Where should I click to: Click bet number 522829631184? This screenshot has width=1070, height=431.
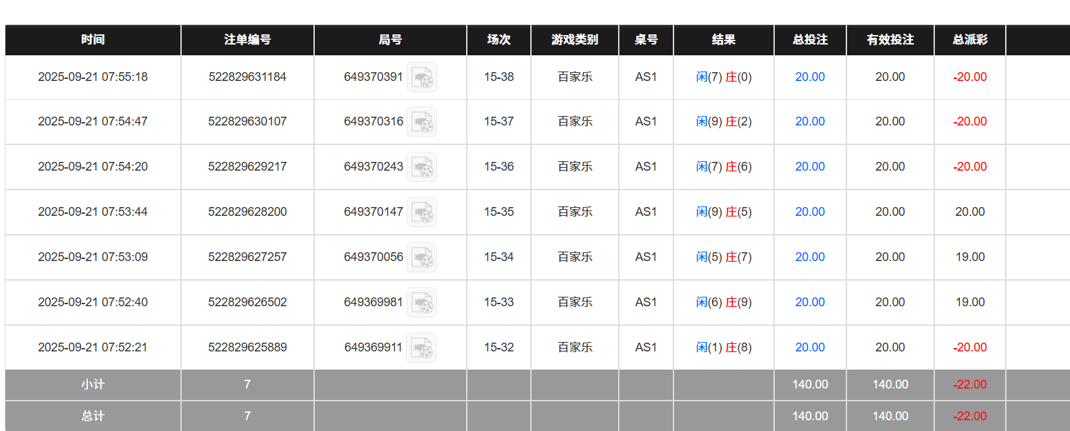coord(247,77)
